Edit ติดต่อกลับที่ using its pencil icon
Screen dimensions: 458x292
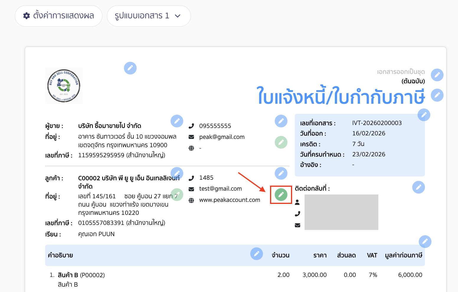click(418, 187)
